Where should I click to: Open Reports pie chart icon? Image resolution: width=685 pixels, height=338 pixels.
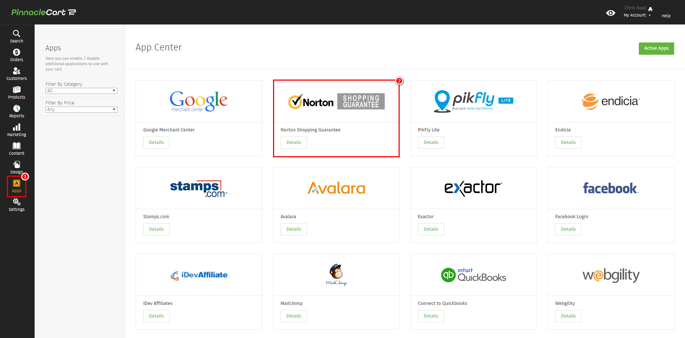(17, 108)
